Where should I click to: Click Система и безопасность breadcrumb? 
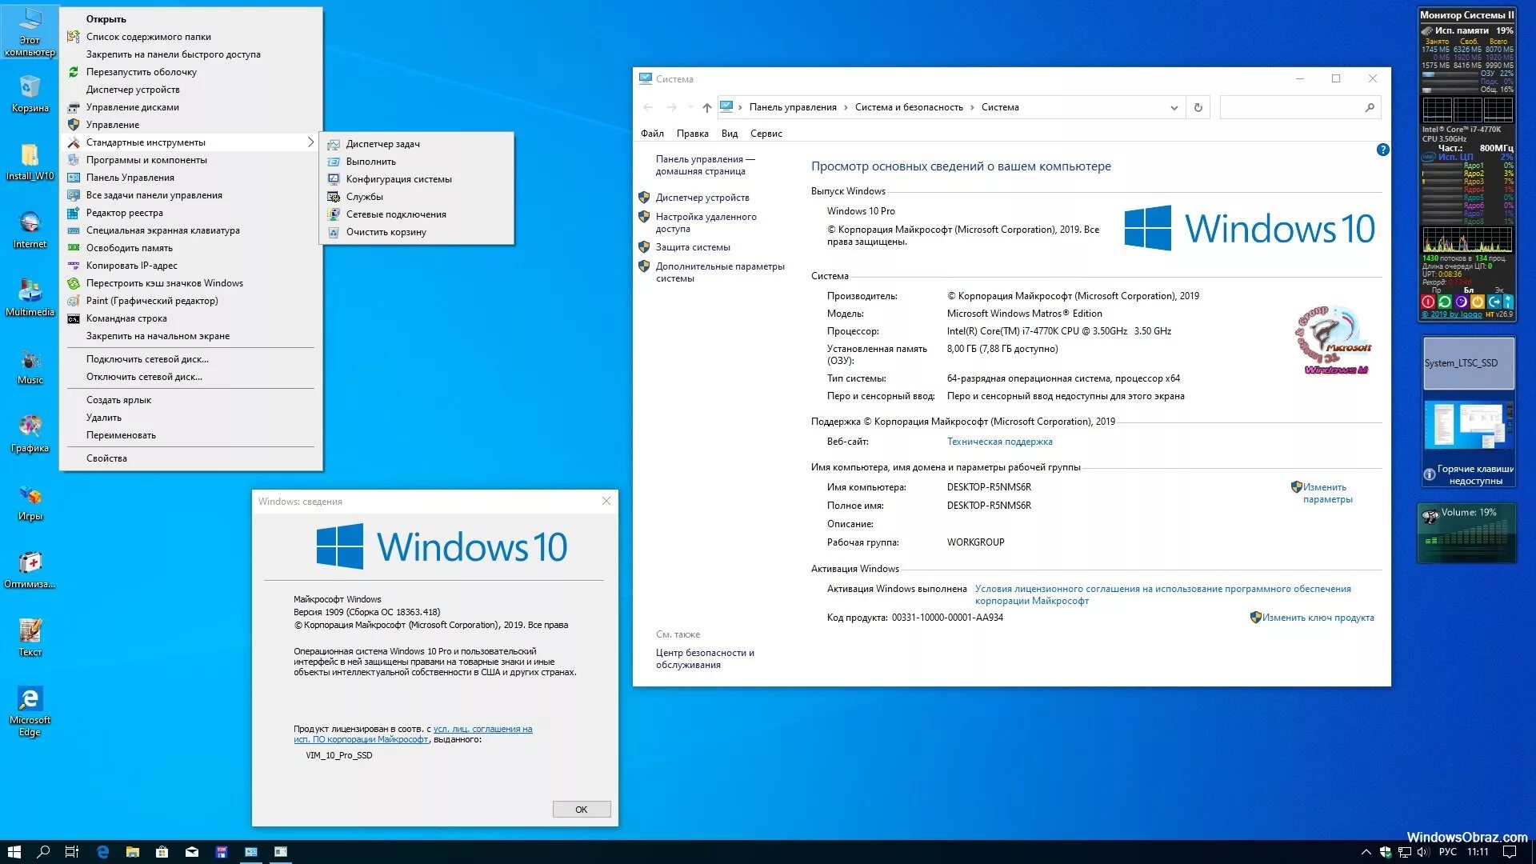[909, 107]
